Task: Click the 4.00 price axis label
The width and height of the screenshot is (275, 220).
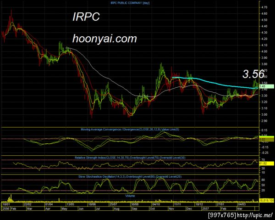Action: pos(264,51)
